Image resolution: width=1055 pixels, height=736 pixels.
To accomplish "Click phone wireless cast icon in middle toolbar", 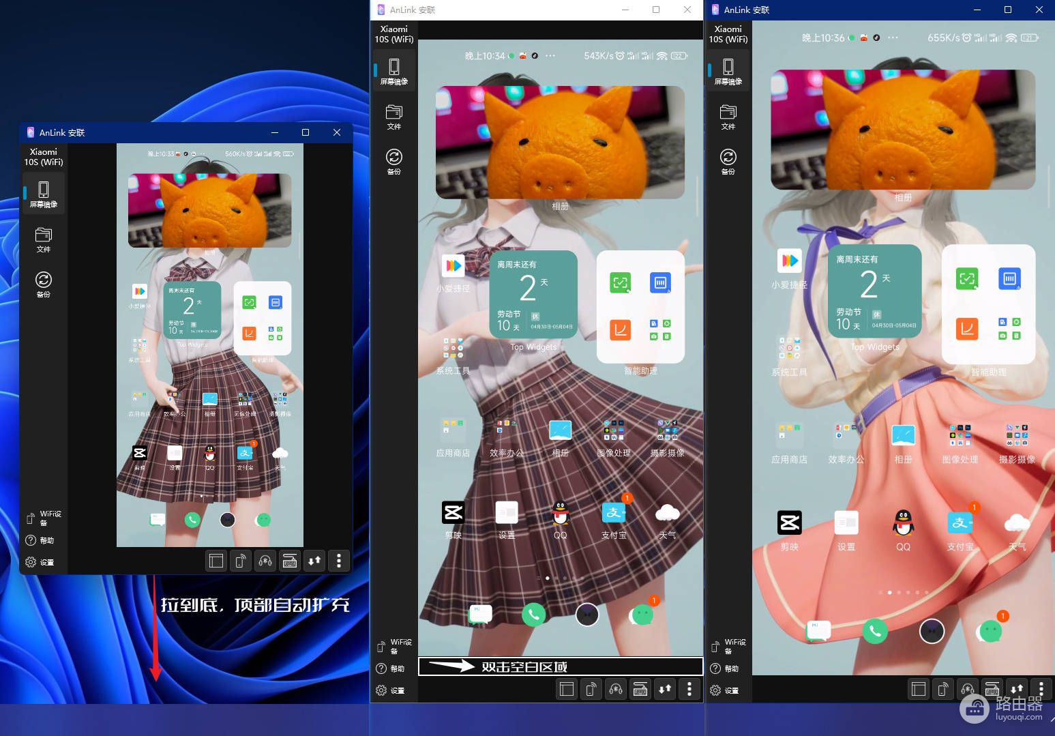I will coord(591,689).
